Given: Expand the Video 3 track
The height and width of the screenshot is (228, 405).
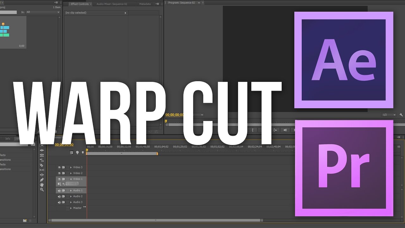Looking at the screenshot, I should pyautogui.click(x=71, y=167).
